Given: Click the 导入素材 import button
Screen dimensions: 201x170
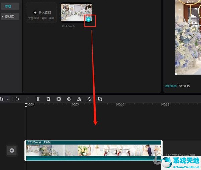Looking at the screenshot, I should pyautogui.click(x=42, y=13).
